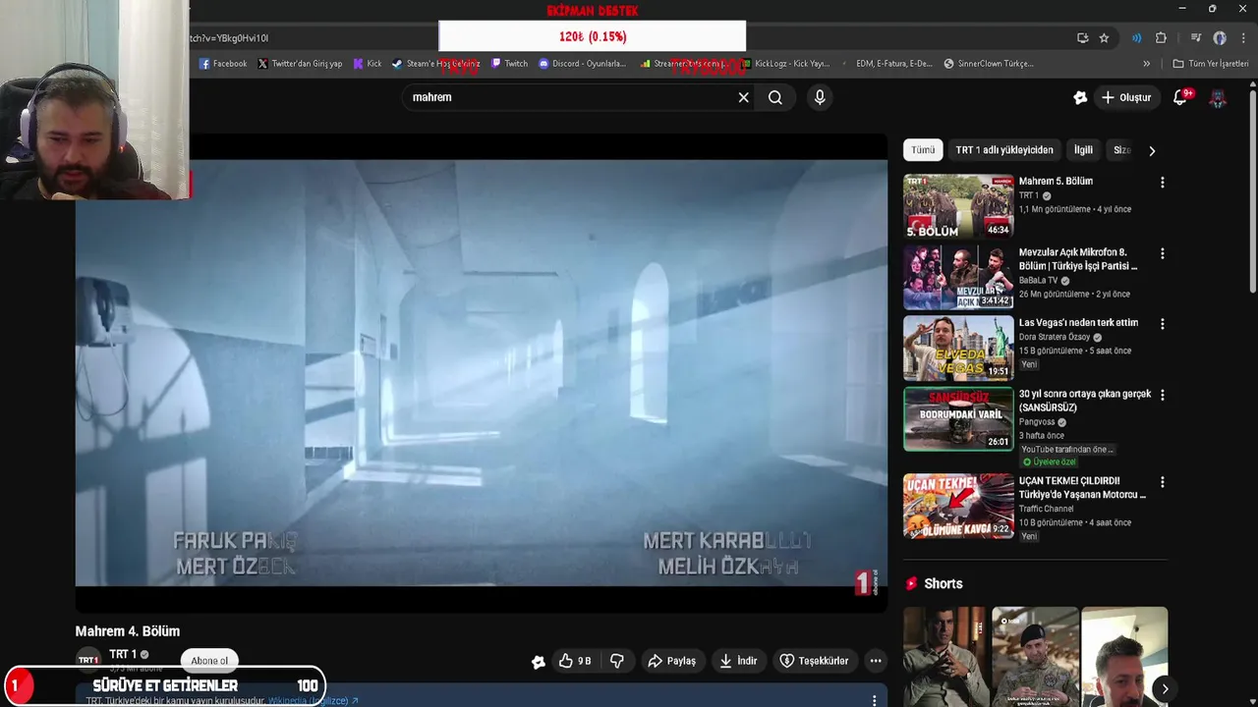
Task: Show next Shorts with the arrow button
Action: 1165,688
